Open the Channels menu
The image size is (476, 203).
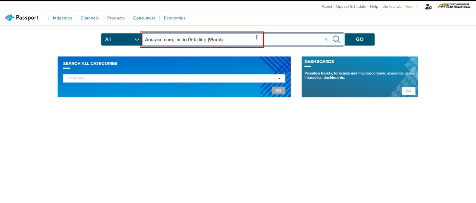[90, 18]
